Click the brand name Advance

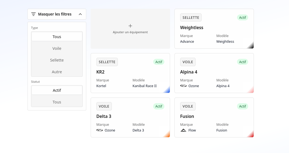(x=187, y=41)
